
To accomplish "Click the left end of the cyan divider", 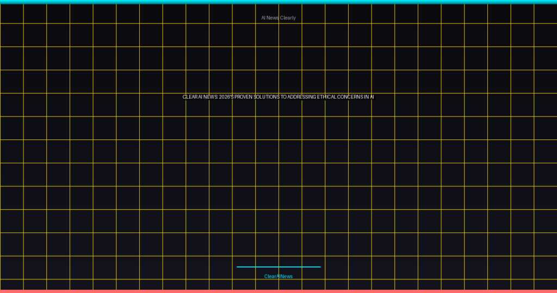I will tap(238, 267).
